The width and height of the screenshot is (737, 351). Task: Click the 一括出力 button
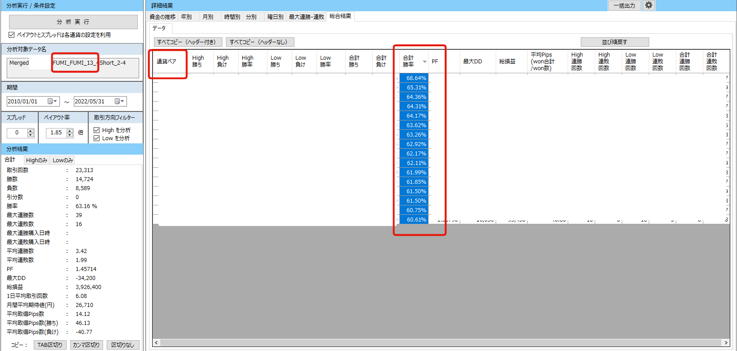tap(624, 5)
